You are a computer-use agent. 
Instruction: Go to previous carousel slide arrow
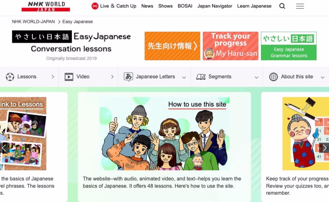point(4,148)
